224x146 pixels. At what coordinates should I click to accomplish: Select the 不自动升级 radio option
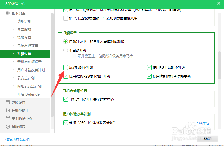[x=66, y=50]
